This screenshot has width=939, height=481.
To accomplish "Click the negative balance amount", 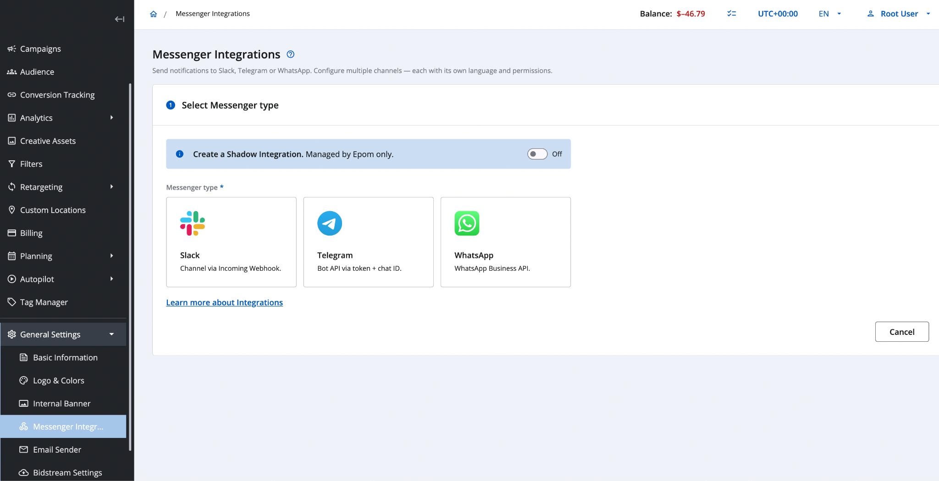I will (690, 14).
